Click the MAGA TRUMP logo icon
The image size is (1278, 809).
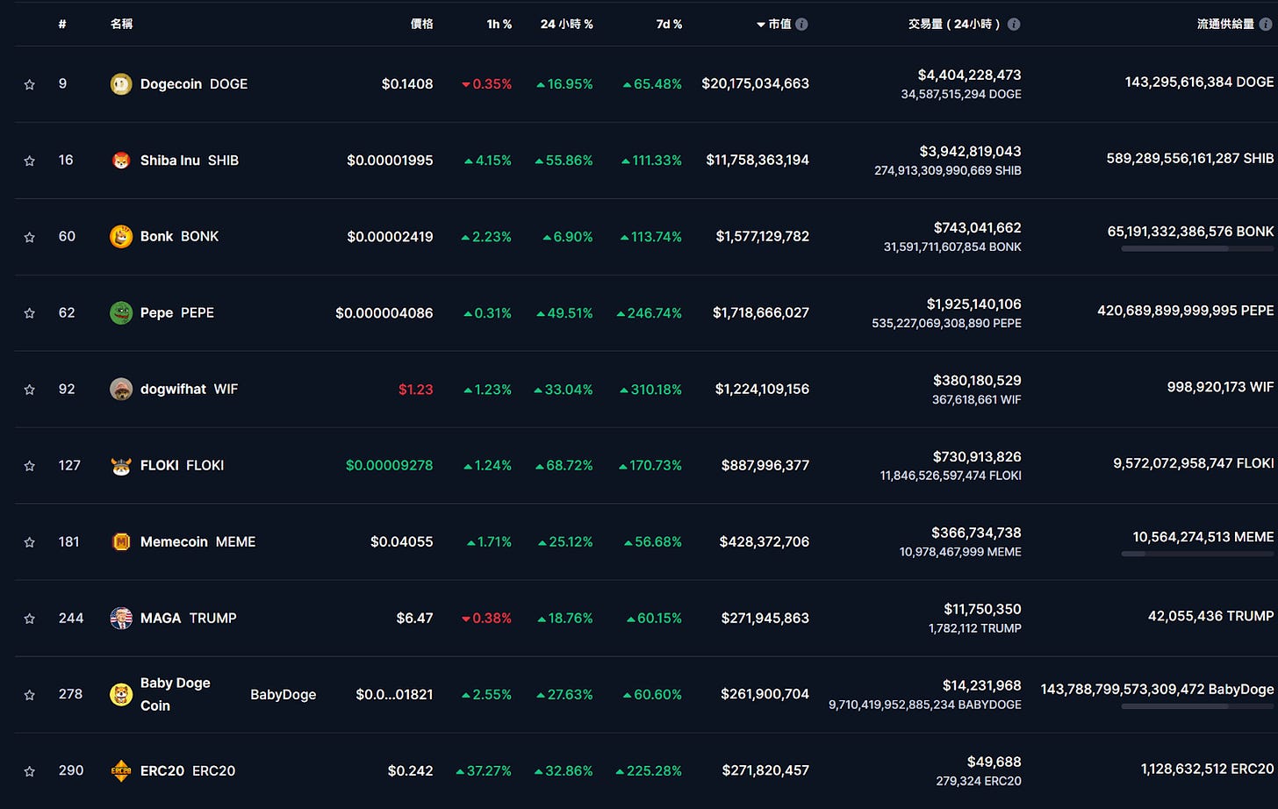click(x=121, y=619)
